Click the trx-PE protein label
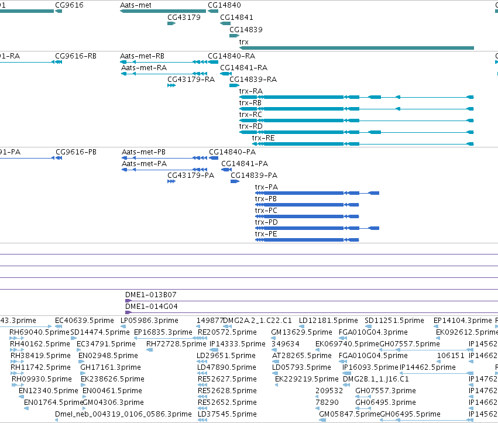Screen dimensions: 498x423 pyautogui.click(x=266, y=235)
